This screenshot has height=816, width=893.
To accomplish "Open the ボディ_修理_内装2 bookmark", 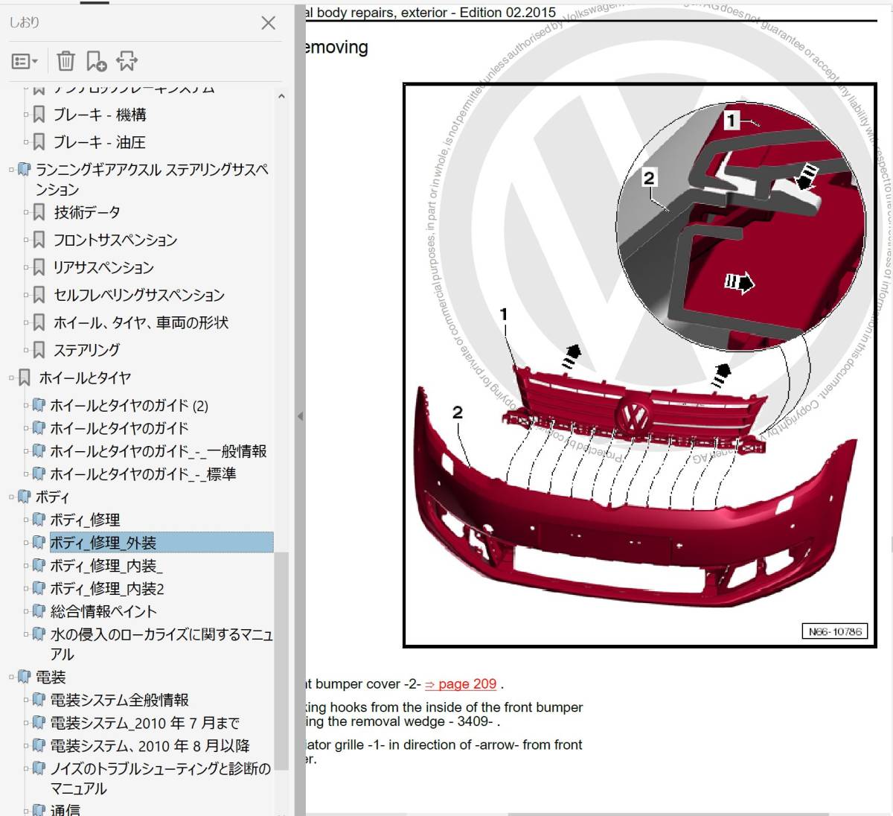I will [x=107, y=589].
